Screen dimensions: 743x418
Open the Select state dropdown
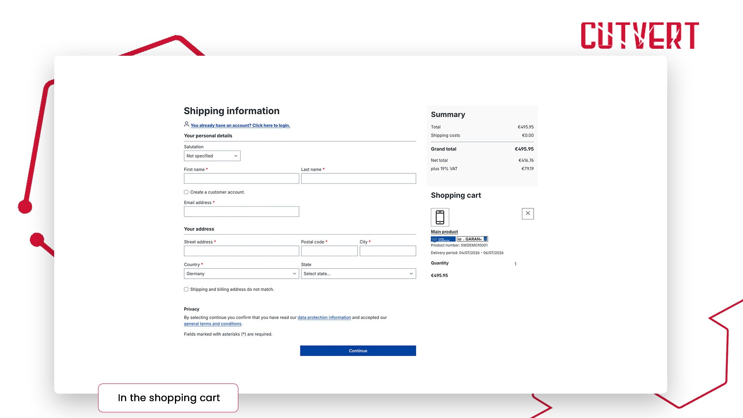pos(358,274)
